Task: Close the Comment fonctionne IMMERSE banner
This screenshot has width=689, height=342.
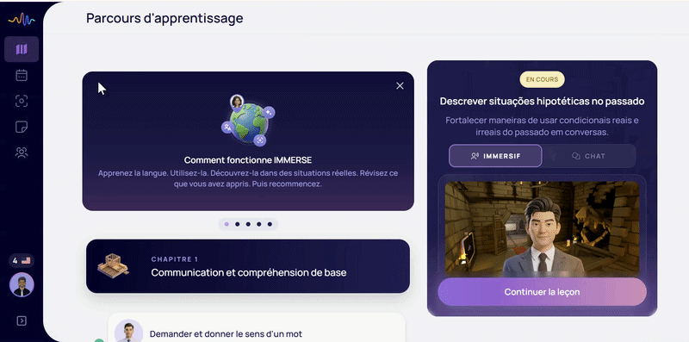Action: click(400, 86)
